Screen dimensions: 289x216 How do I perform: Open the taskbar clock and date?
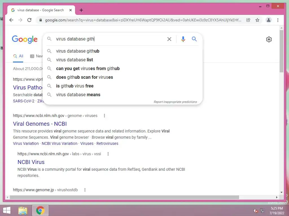click(x=277, y=211)
